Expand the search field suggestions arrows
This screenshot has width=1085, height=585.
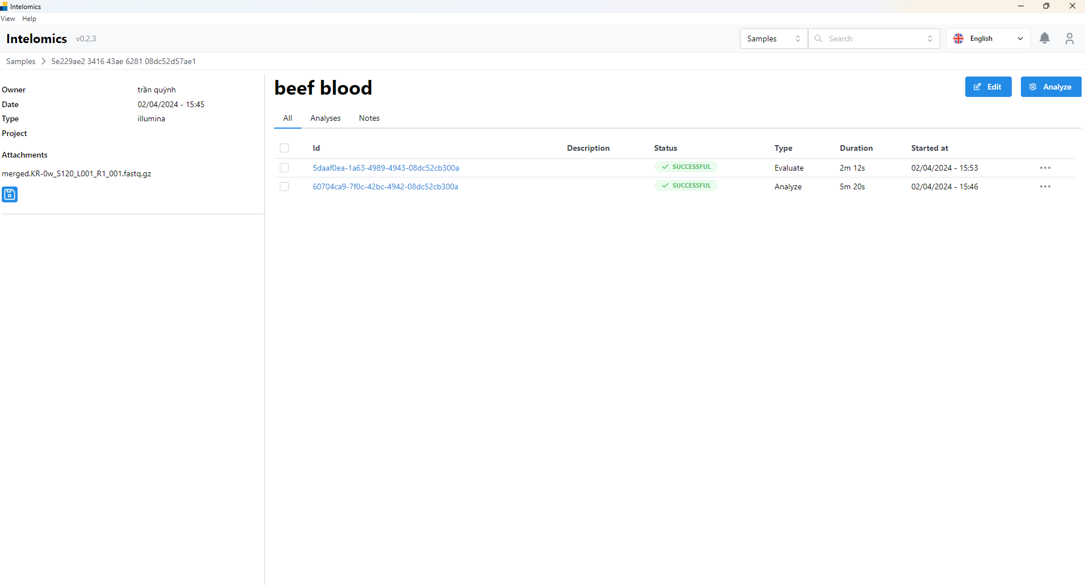(x=930, y=39)
